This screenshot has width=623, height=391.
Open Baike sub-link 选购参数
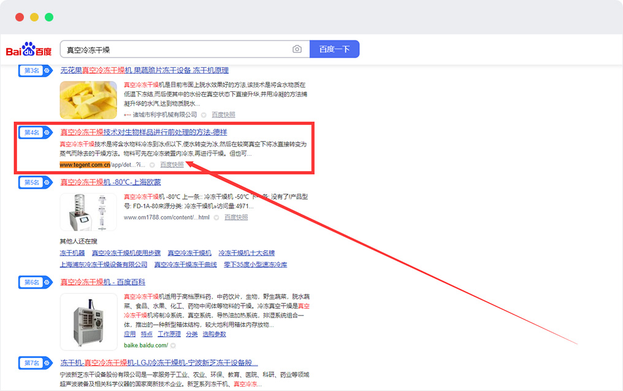coord(215,334)
